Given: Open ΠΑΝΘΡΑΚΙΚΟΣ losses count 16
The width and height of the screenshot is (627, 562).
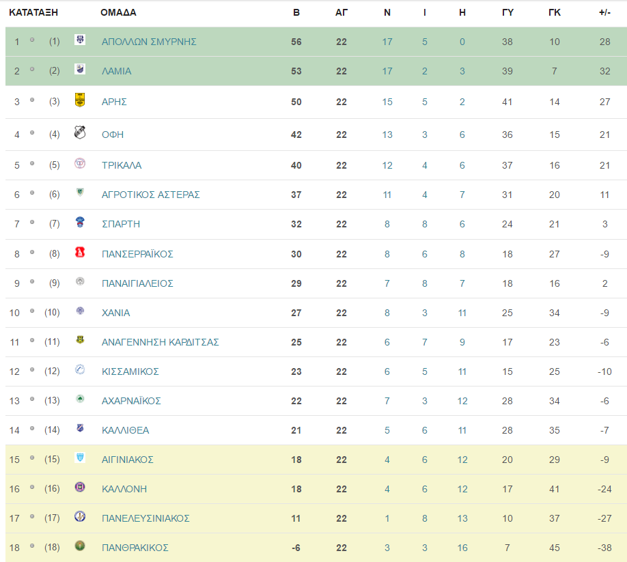Looking at the screenshot, I should pos(462,548).
